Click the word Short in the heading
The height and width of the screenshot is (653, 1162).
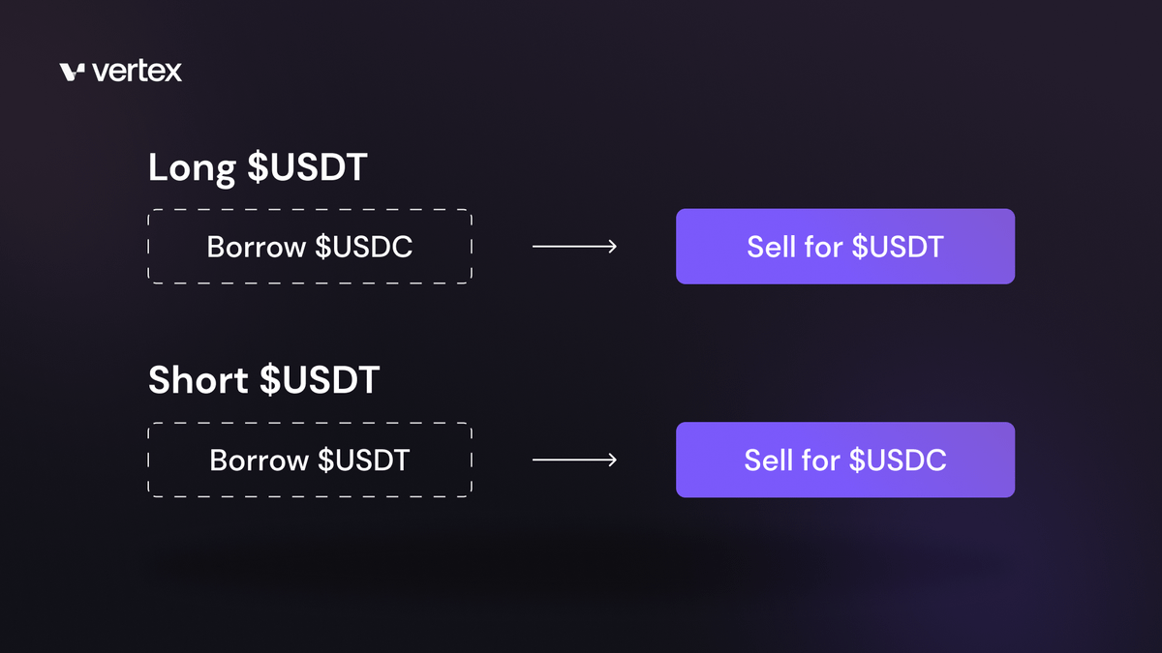coord(199,380)
